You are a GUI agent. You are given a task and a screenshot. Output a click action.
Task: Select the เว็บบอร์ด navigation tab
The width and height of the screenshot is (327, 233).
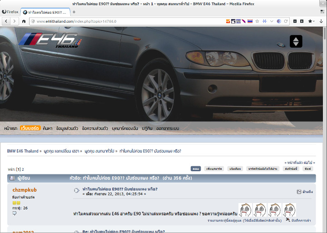pos(30,129)
